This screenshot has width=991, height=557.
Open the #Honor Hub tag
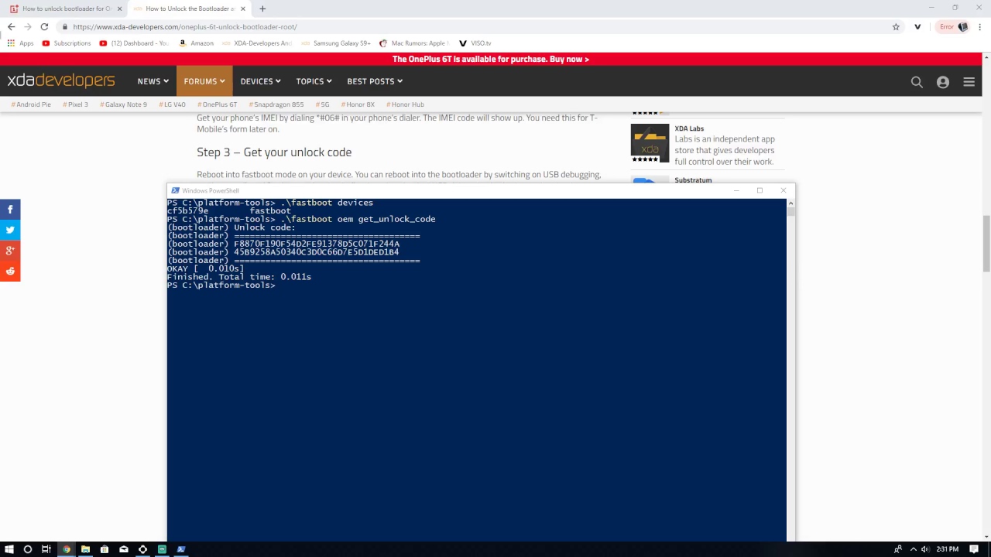click(x=405, y=104)
